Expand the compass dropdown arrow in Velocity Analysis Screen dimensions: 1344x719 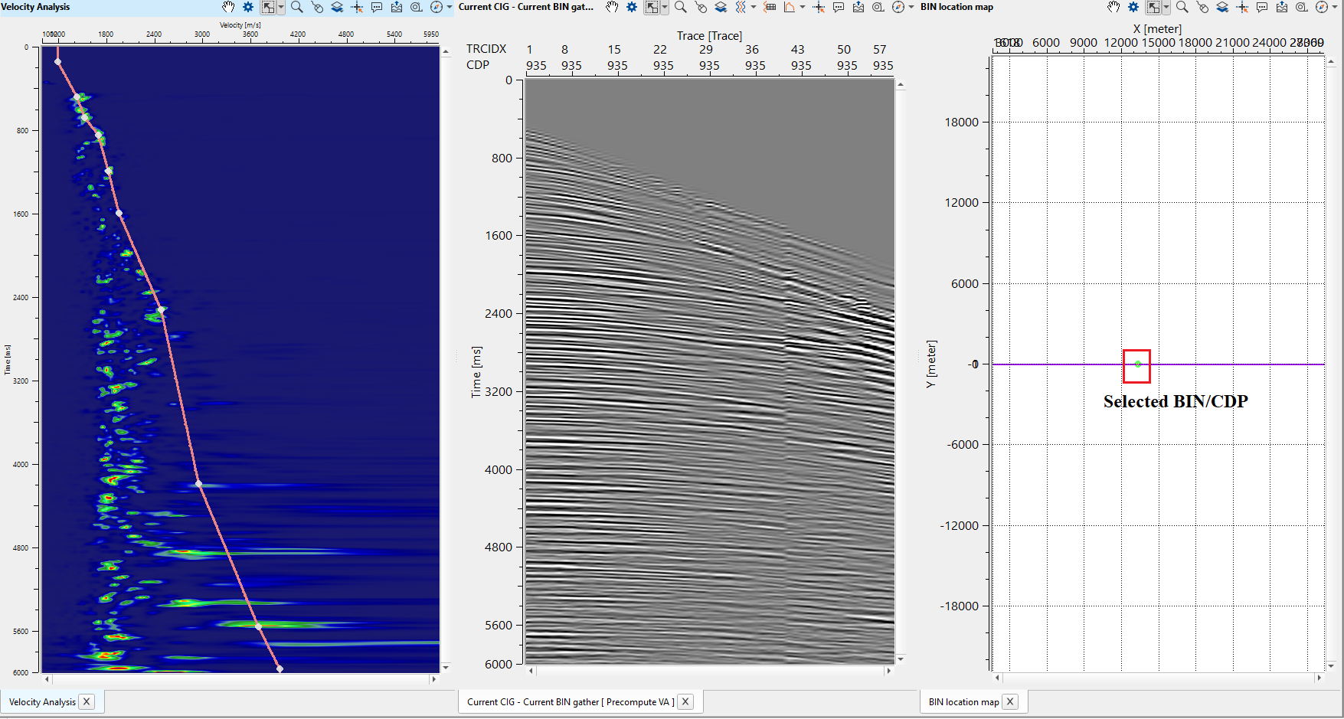[449, 7]
